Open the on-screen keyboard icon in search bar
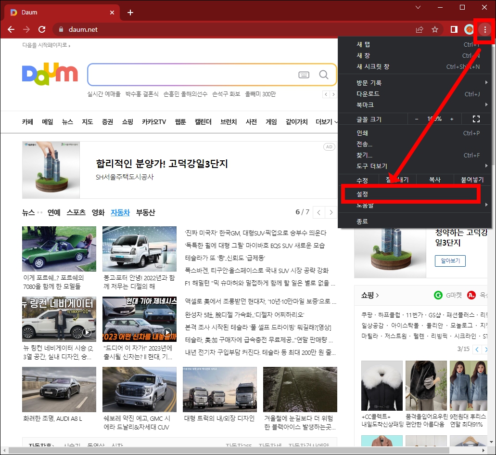The height and width of the screenshot is (455, 496). [x=305, y=75]
